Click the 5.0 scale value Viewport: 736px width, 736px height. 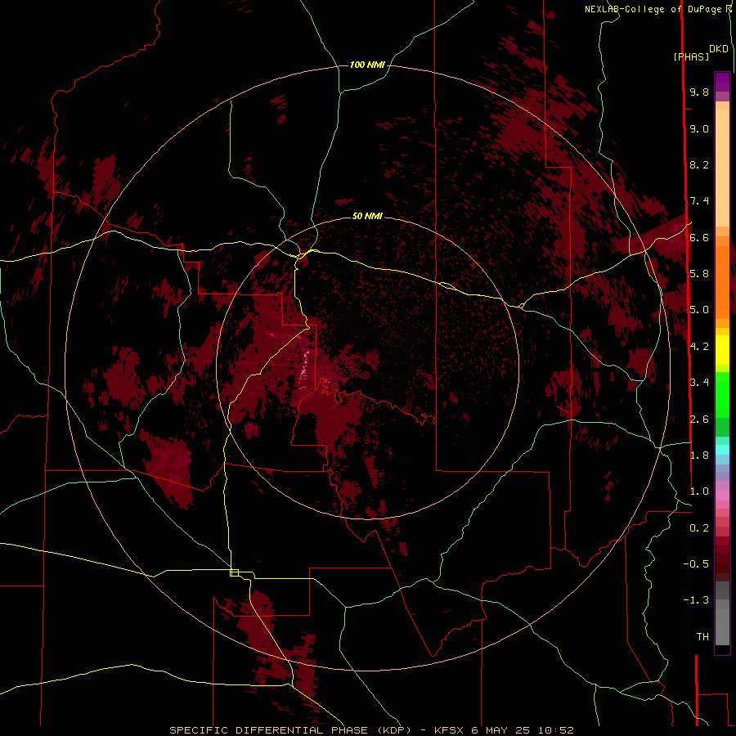[x=699, y=310]
